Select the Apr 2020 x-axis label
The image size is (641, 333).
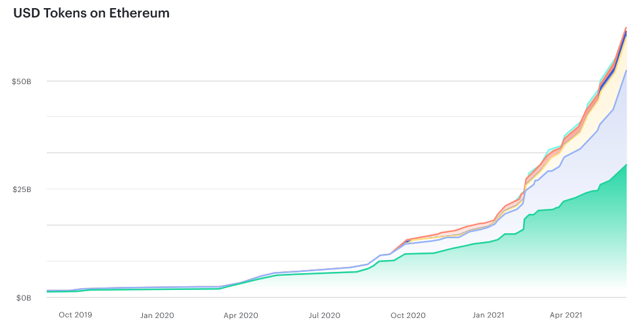click(240, 316)
